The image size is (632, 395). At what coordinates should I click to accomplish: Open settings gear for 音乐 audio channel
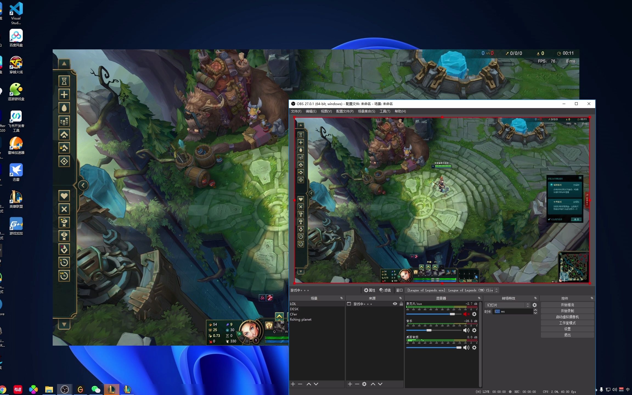click(x=474, y=330)
